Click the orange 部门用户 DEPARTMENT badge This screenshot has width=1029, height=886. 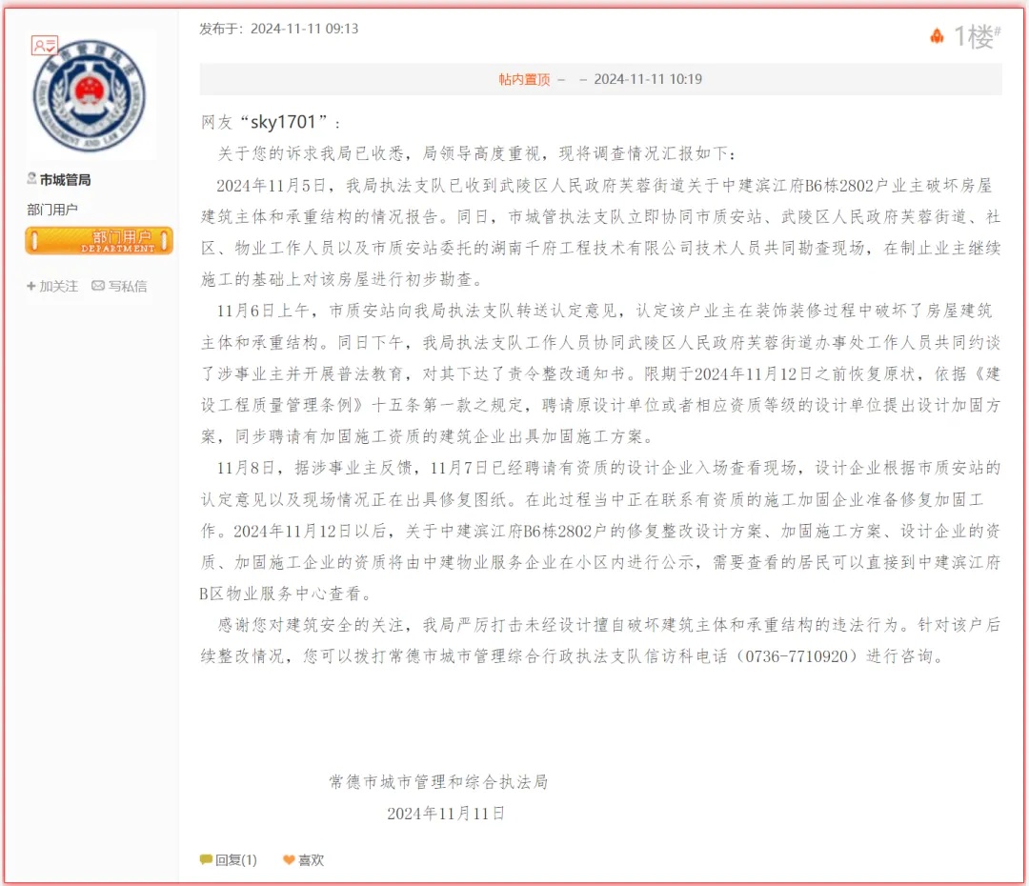click(x=99, y=241)
